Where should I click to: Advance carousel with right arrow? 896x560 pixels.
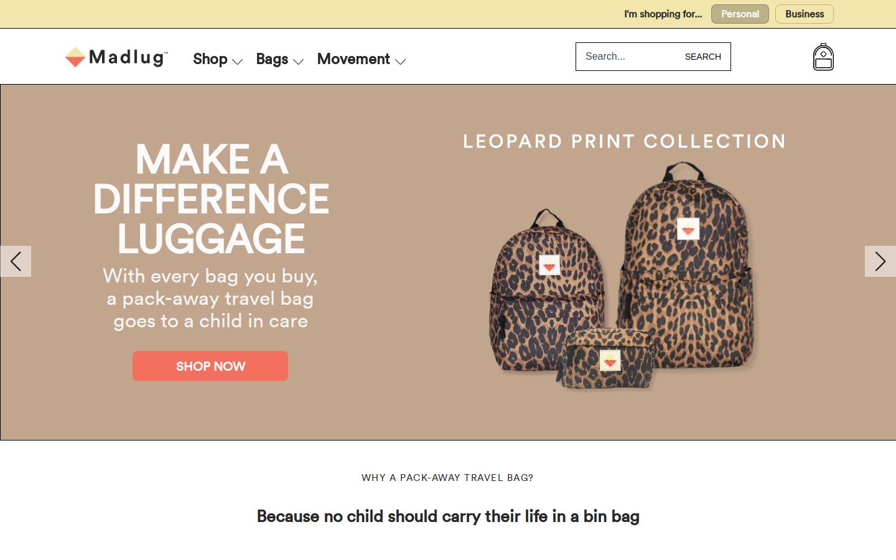880,261
